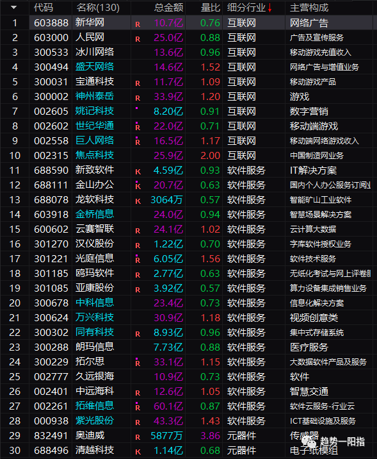Click the R marker on 人民网 row
377x459 pixels.
(x=138, y=39)
